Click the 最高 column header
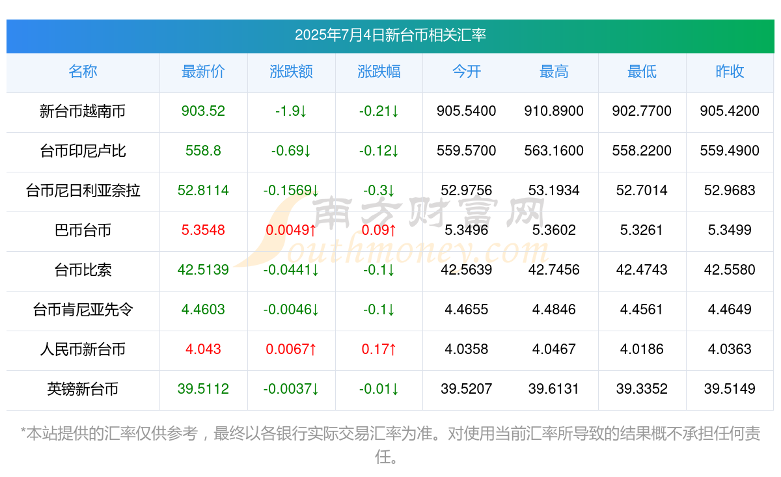 [554, 72]
